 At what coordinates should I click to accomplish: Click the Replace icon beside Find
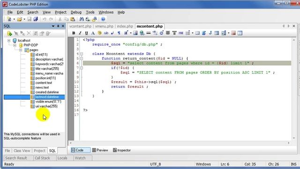88,19
